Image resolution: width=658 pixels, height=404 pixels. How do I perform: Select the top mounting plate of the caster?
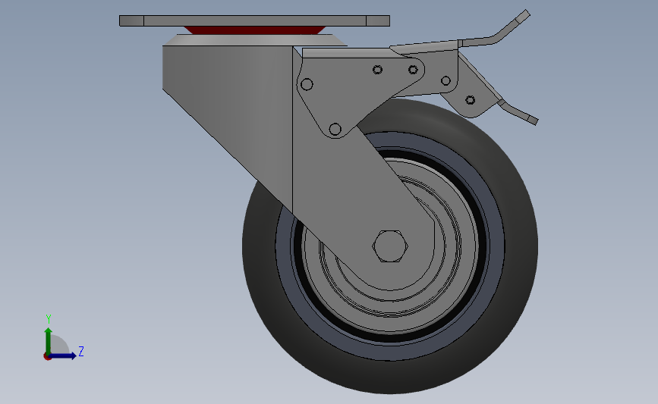254,20
